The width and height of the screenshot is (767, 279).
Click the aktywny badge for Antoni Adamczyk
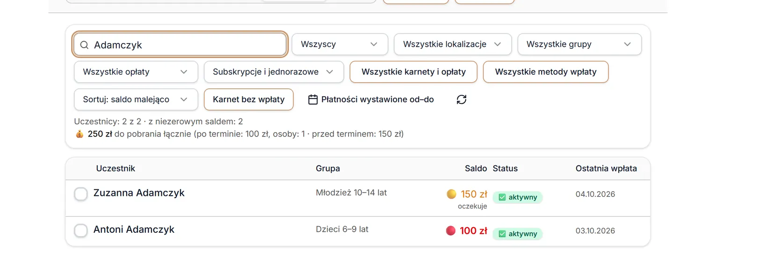point(518,234)
